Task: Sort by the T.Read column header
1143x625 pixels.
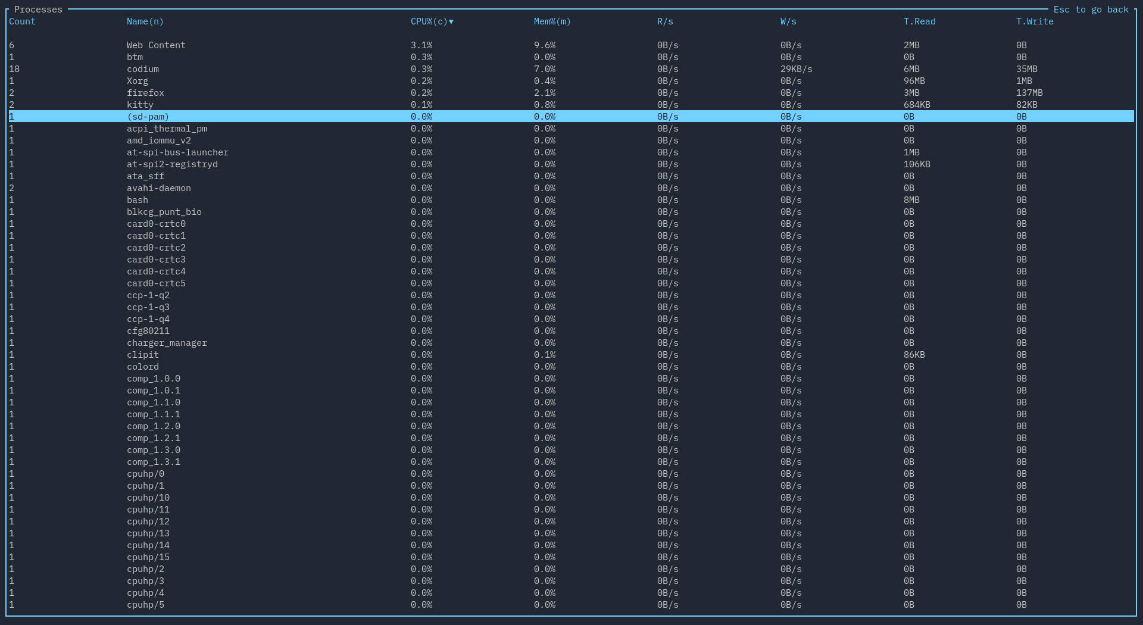Action: click(919, 21)
